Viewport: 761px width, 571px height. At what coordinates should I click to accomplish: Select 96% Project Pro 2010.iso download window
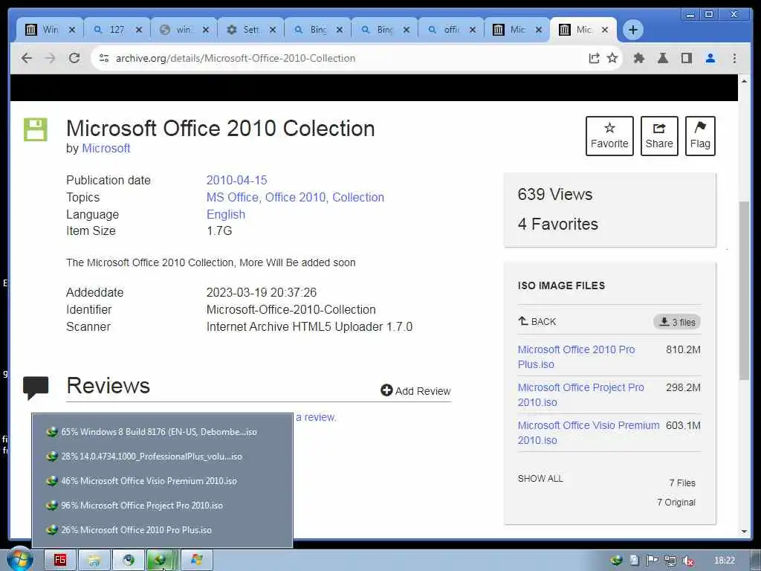162,506
